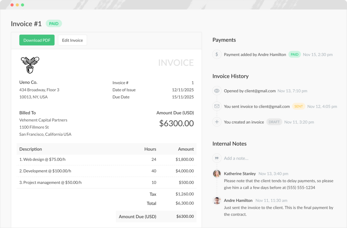The image size is (347, 228).
Task: Click the DRAFT status badge in history
Action: tap(274, 122)
